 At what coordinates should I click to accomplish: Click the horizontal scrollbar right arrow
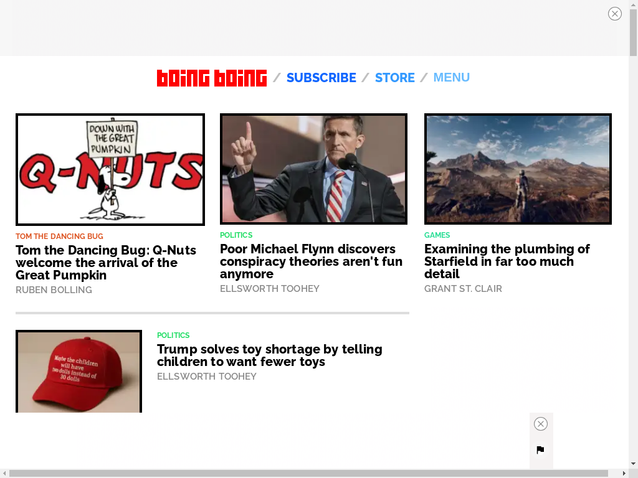tap(624, 474)
